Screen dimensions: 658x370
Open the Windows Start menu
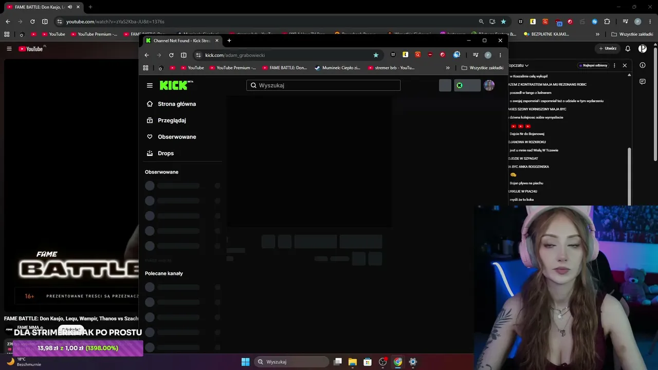[245, 362]
